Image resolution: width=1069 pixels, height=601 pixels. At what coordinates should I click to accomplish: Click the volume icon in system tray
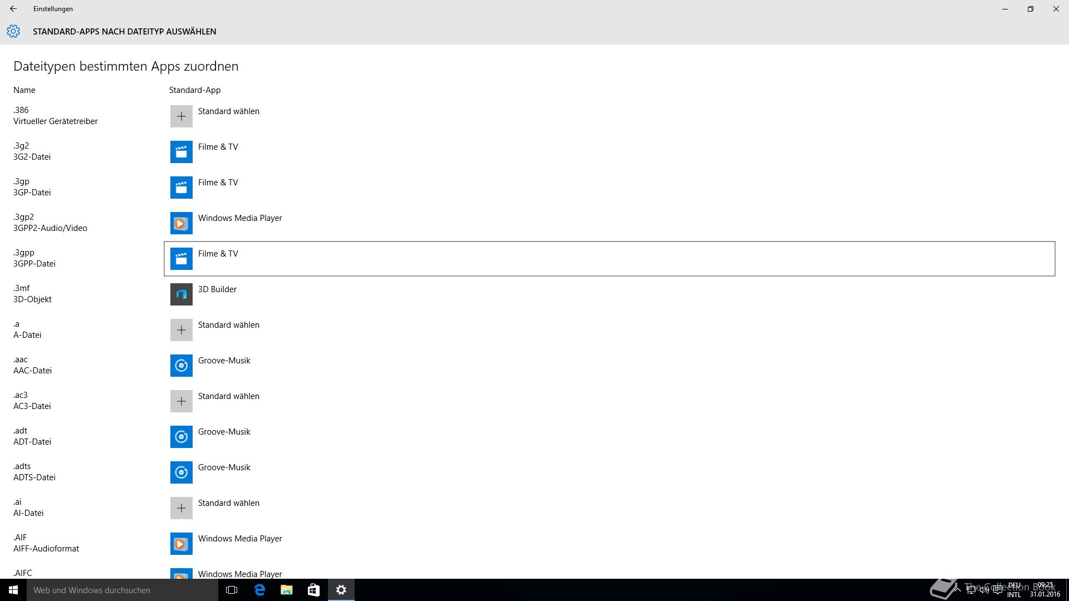tap(984, 590)
